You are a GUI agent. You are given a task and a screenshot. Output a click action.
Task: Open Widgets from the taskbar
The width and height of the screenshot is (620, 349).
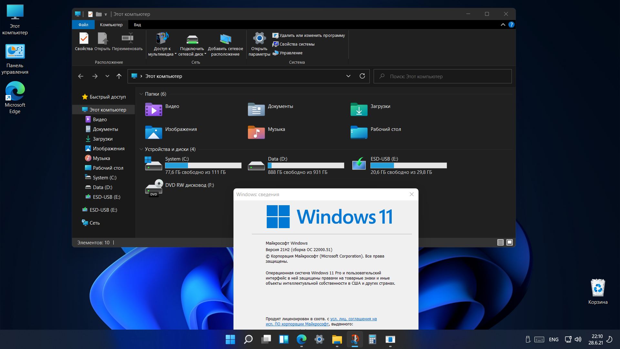click(x=284, y=339)
